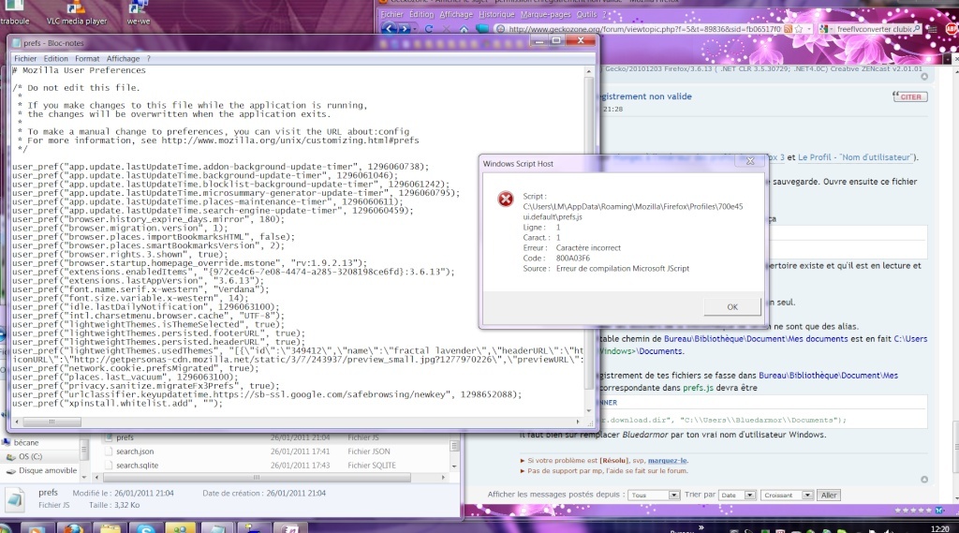Click the "# Mozilla User Preferences" line in Notepad
959x533 pixels.
[x=79, y=70]
